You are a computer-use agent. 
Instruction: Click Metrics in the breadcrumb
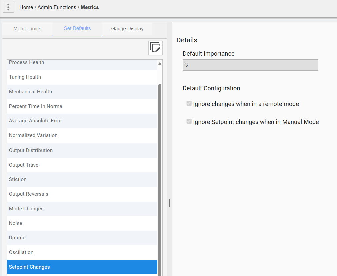point(90,7)
